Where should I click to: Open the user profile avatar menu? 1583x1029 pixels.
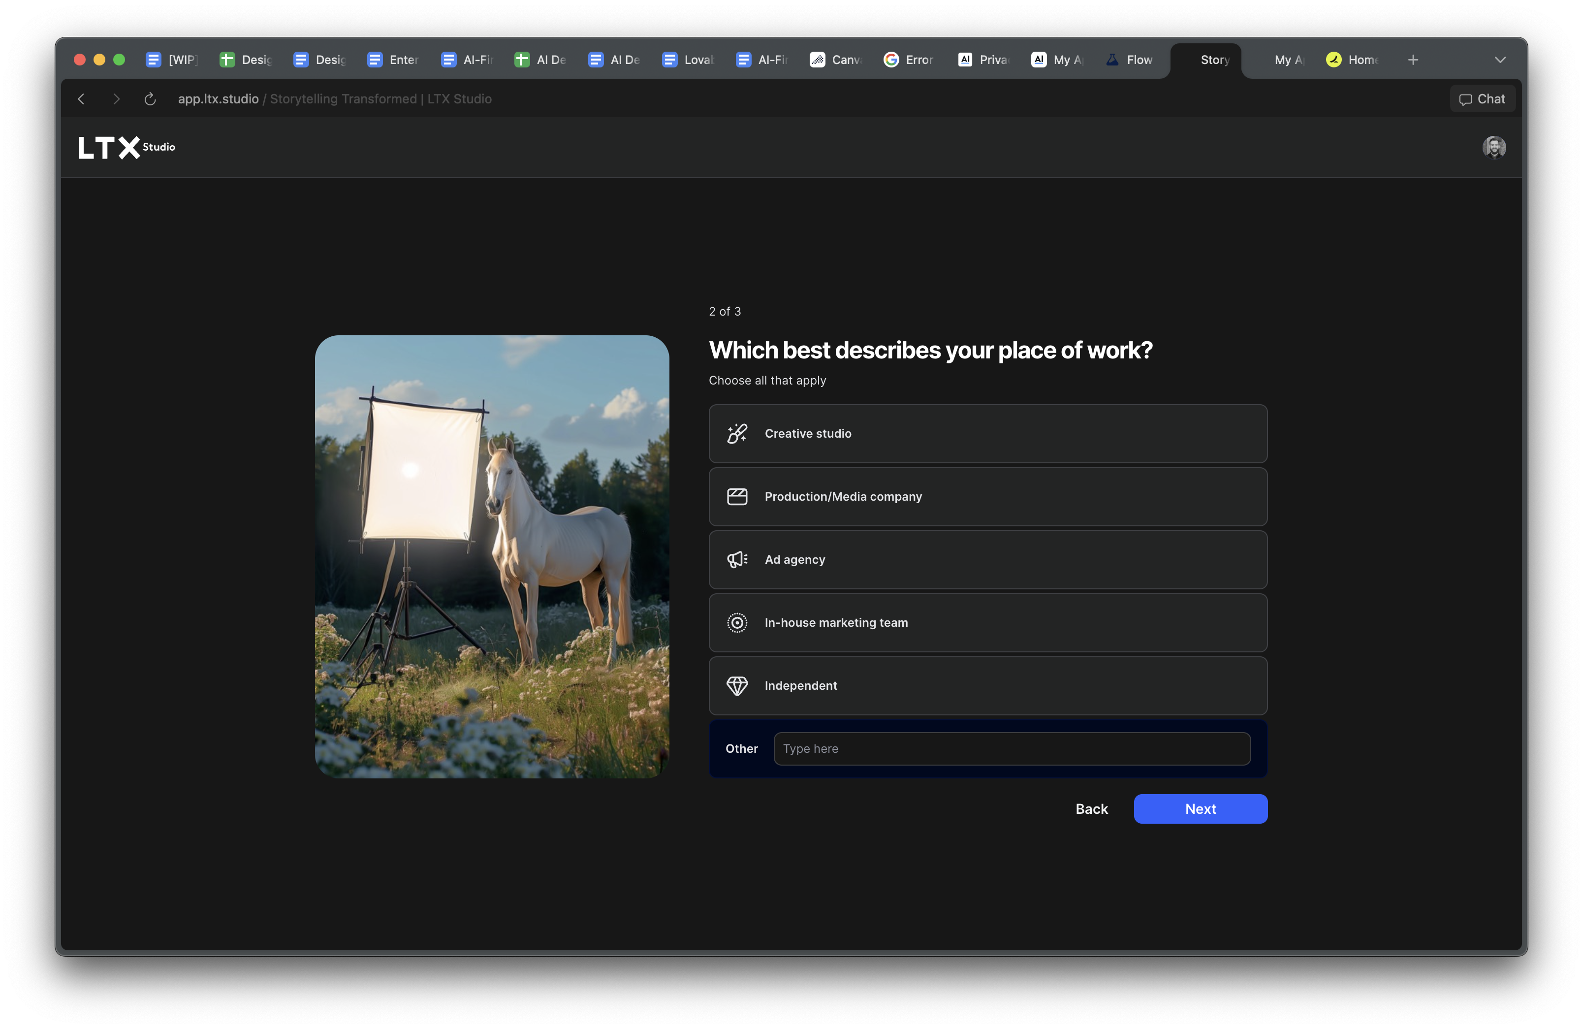tap(1493, 147)
